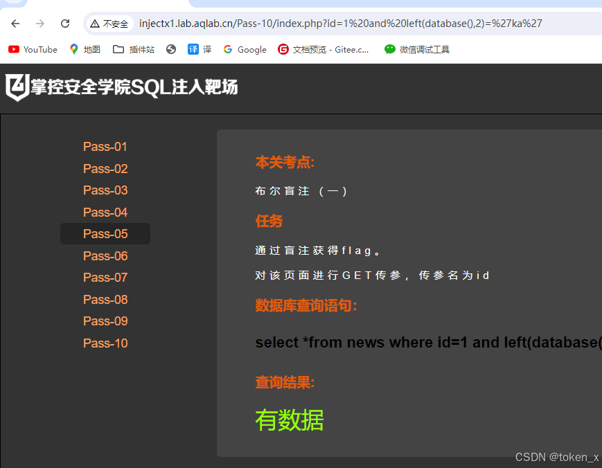Click the 数据库查询语句 heading
Image resolution: width=602 pixels, height=468 pixels.
point(306,306)
